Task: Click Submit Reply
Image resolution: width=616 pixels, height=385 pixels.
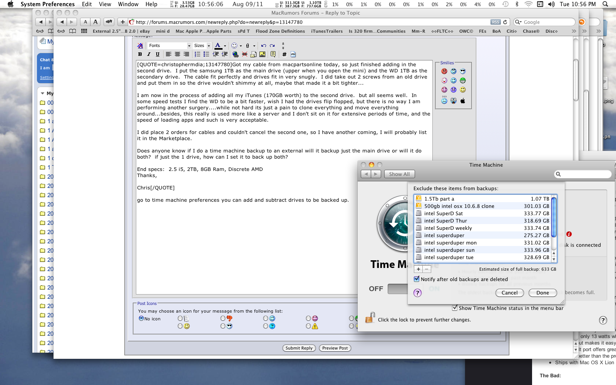Action: (299, 348)
